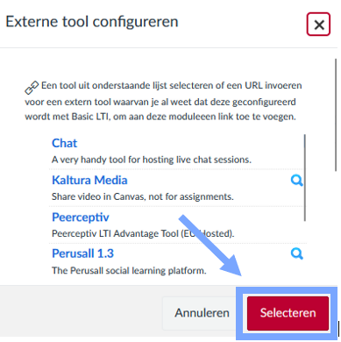
Task: Click the Peerceptiv LTI Advantage Tool description
Action: tap(143, 233)
